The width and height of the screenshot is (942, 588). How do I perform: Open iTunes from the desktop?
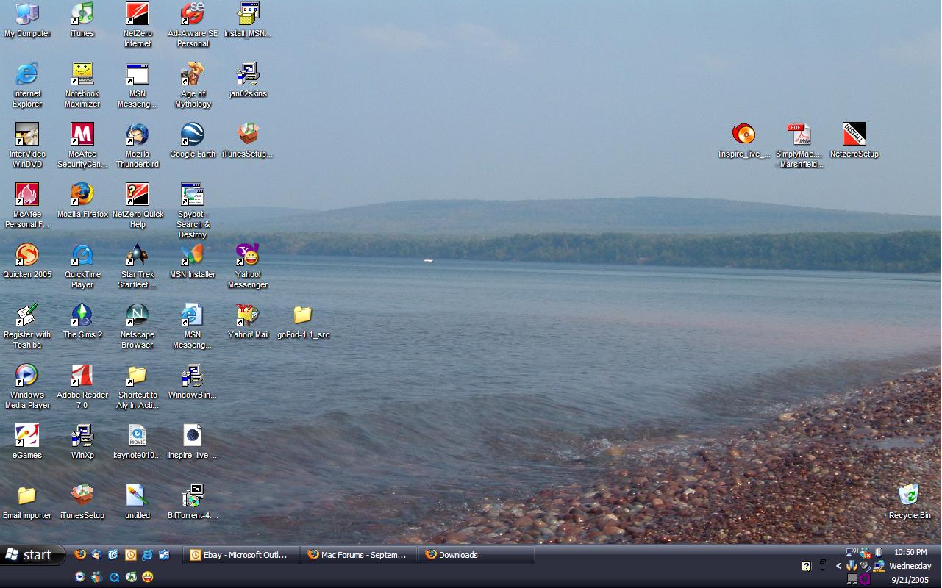click(82, 15)
